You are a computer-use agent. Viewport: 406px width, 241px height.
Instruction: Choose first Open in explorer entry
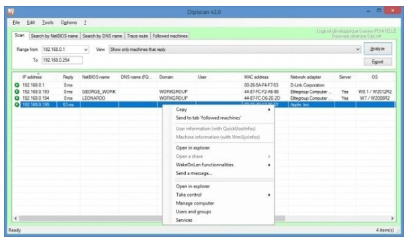(x=192, y=148)
